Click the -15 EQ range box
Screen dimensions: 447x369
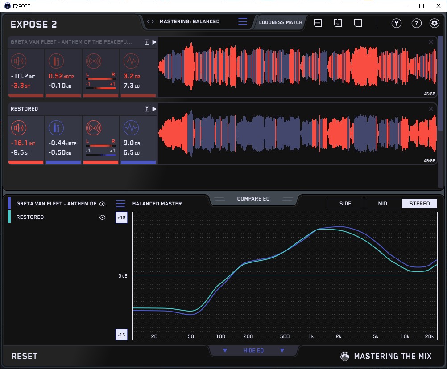pyautogui.click(x=121, y=335)
